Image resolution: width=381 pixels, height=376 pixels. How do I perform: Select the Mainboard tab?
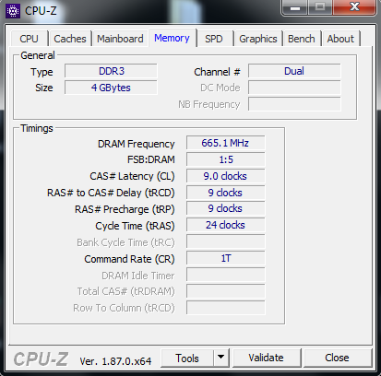click(x=120, y=39)
